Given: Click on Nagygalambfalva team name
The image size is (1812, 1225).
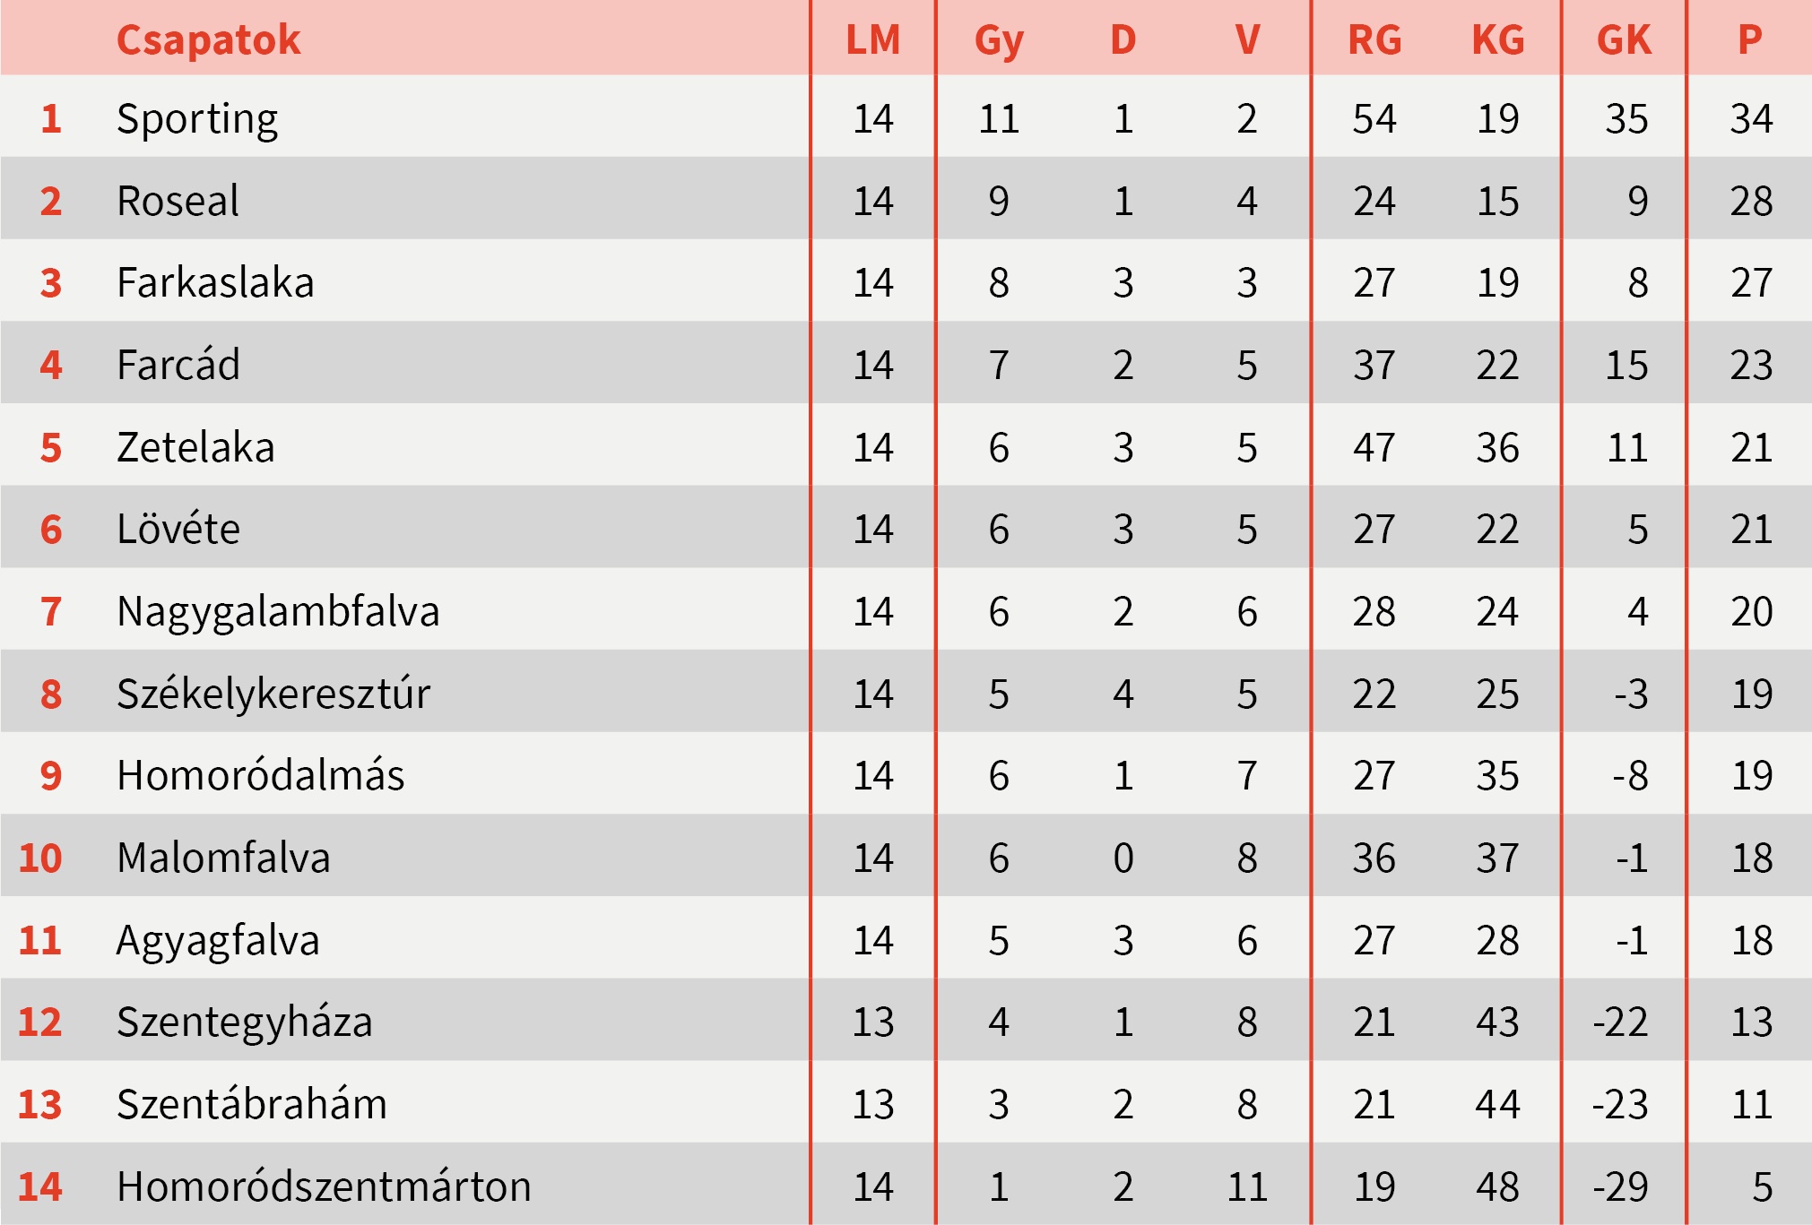Looking at the screenshot, I should [278, 612].
